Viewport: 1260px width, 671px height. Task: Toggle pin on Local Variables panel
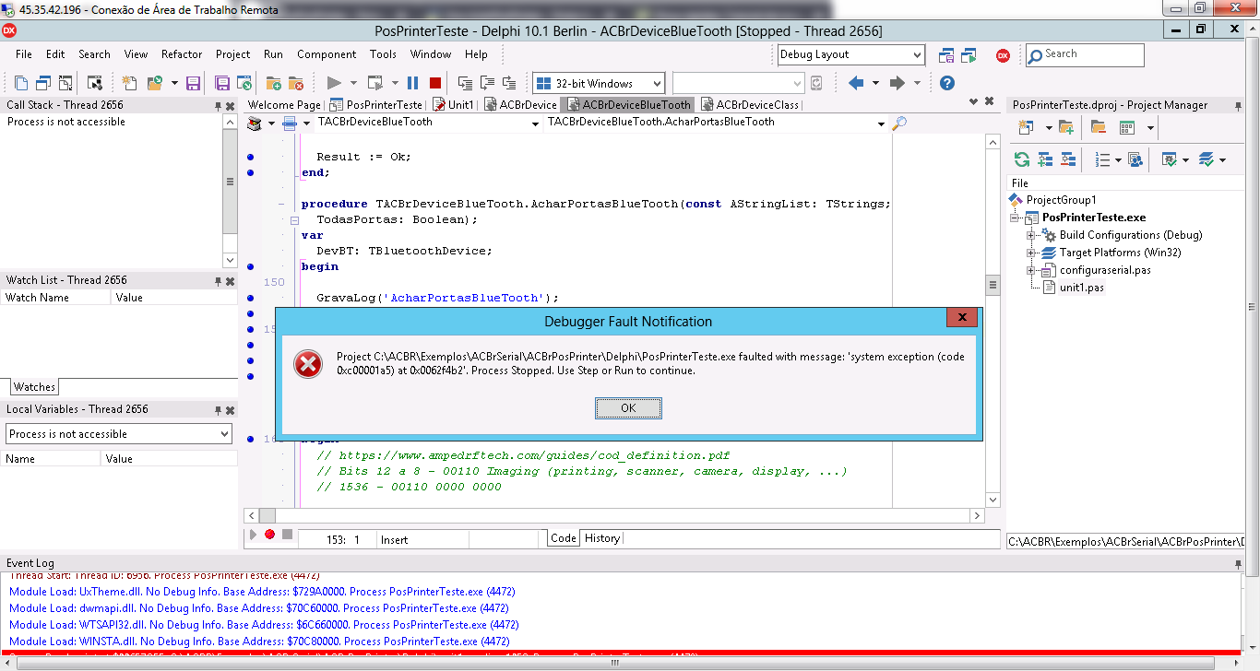(x=219, y=410)
